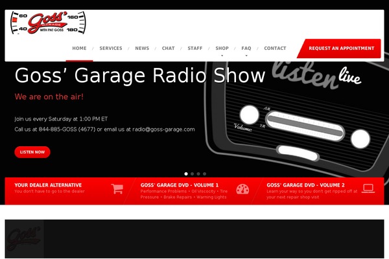Click Request an Appointment button
Screen dimensions: 389x259
coord(339,49)
